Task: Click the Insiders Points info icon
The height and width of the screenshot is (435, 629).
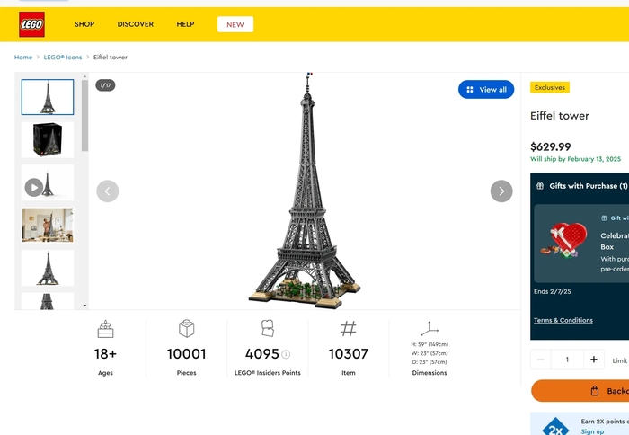Action: pos(286,354)
